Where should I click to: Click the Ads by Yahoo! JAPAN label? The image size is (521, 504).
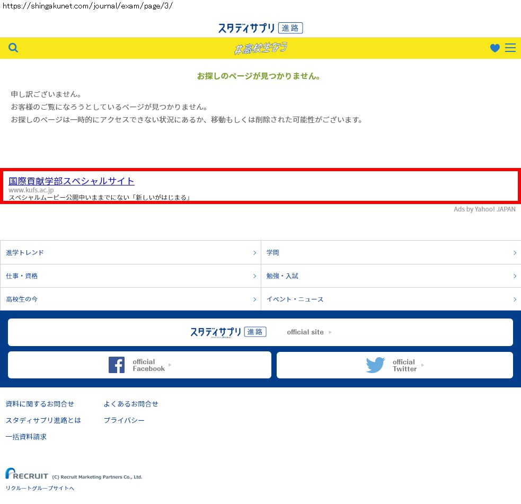coord(484,209)
